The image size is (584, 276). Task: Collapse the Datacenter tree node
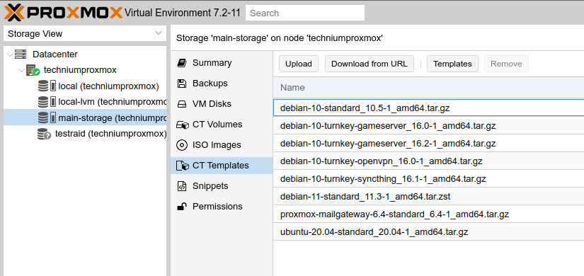10,54
